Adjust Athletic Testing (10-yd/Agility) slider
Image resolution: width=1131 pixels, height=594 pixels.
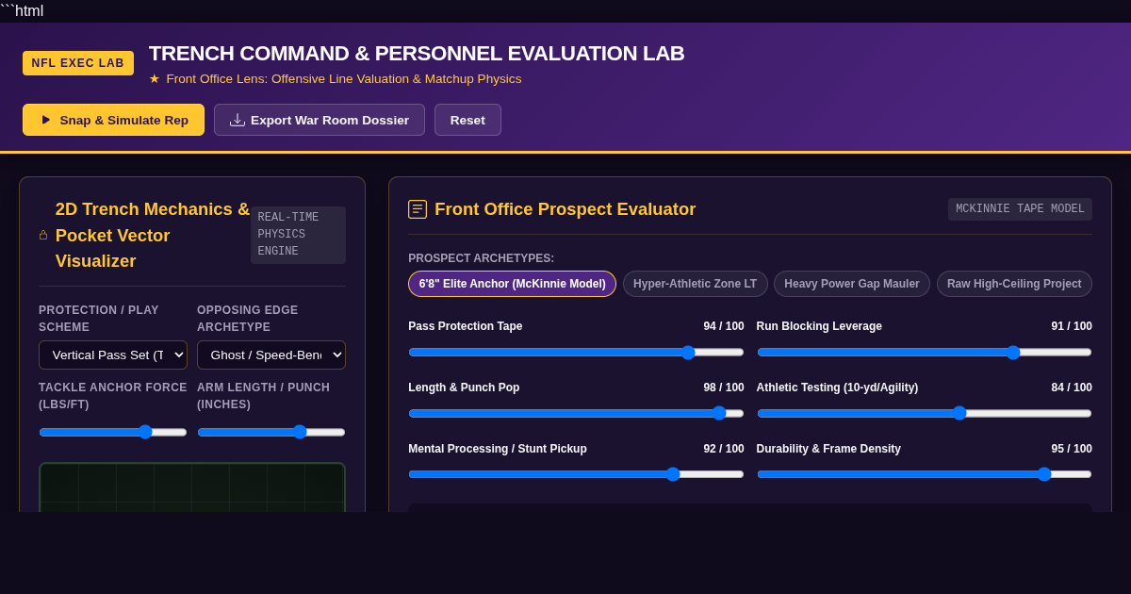click(925, 413)
